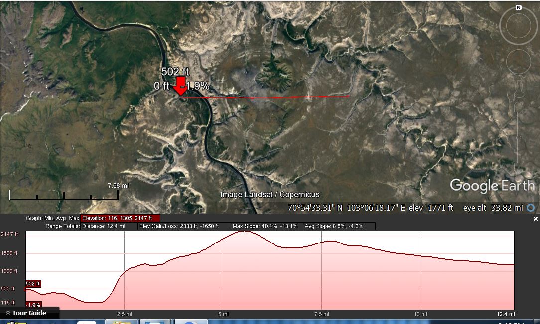Select the highlighted Elevation stats label
The image size is (540, 324).
121,218
